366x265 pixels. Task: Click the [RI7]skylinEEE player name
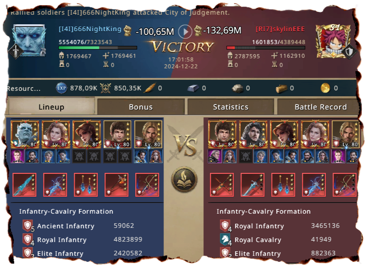[280, 29]
